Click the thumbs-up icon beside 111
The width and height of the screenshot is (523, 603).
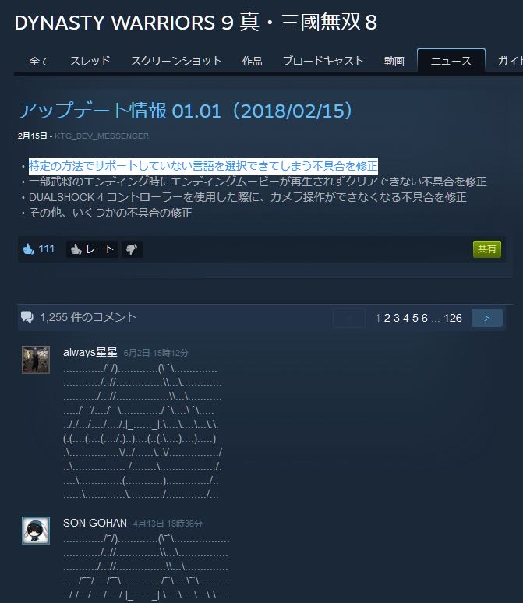coord(29,249)
